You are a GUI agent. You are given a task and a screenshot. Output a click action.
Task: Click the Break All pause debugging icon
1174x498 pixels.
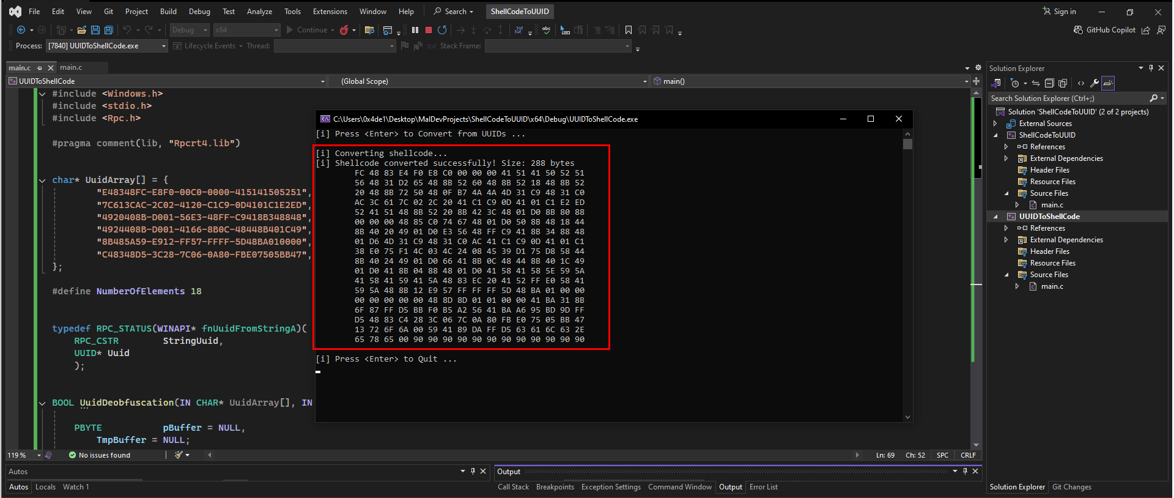[415, 30]
